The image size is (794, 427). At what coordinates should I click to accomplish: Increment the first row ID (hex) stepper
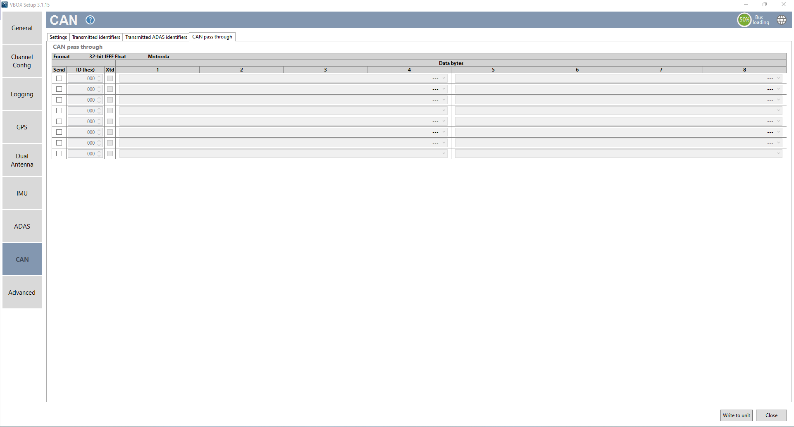98,76
